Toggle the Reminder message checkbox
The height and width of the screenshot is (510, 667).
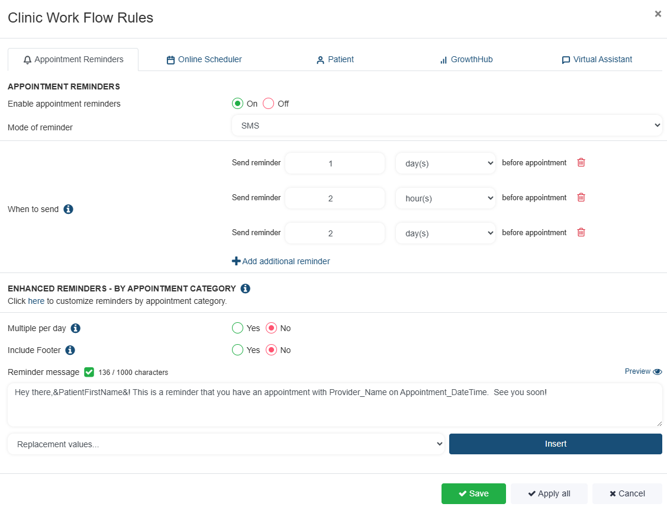tap(89, 372)
